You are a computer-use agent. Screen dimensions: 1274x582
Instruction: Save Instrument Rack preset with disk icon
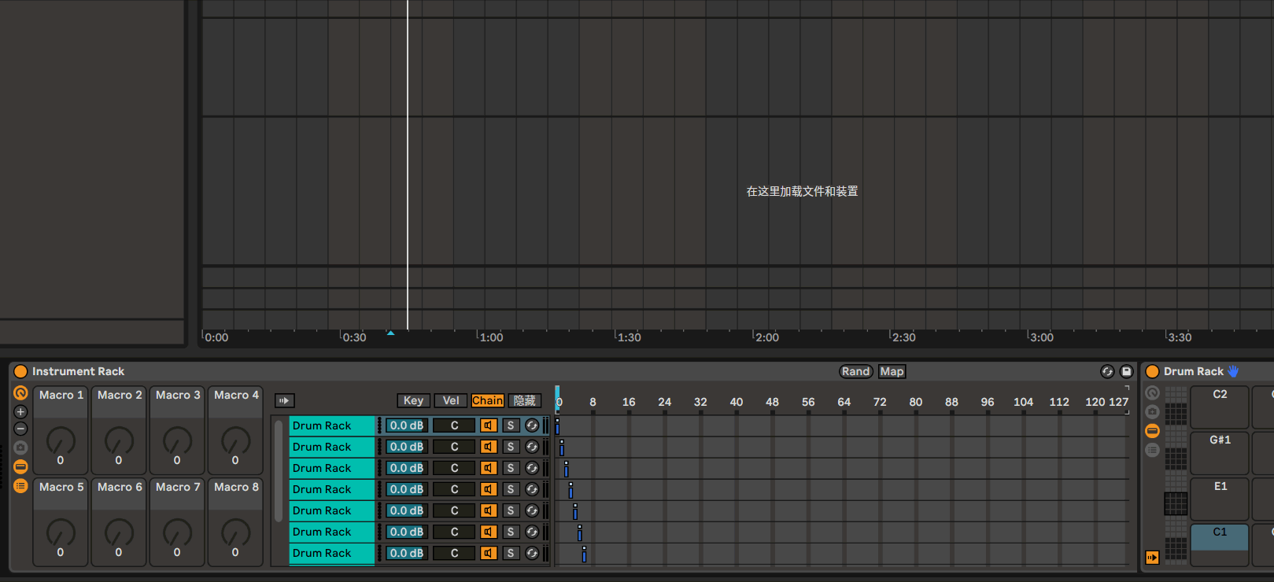click(x=1126, y=372)
